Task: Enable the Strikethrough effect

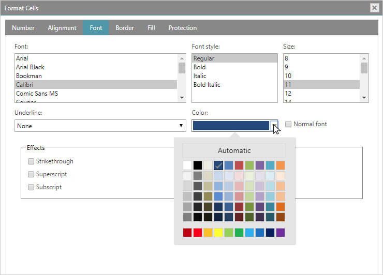Action: pos(31,161)
